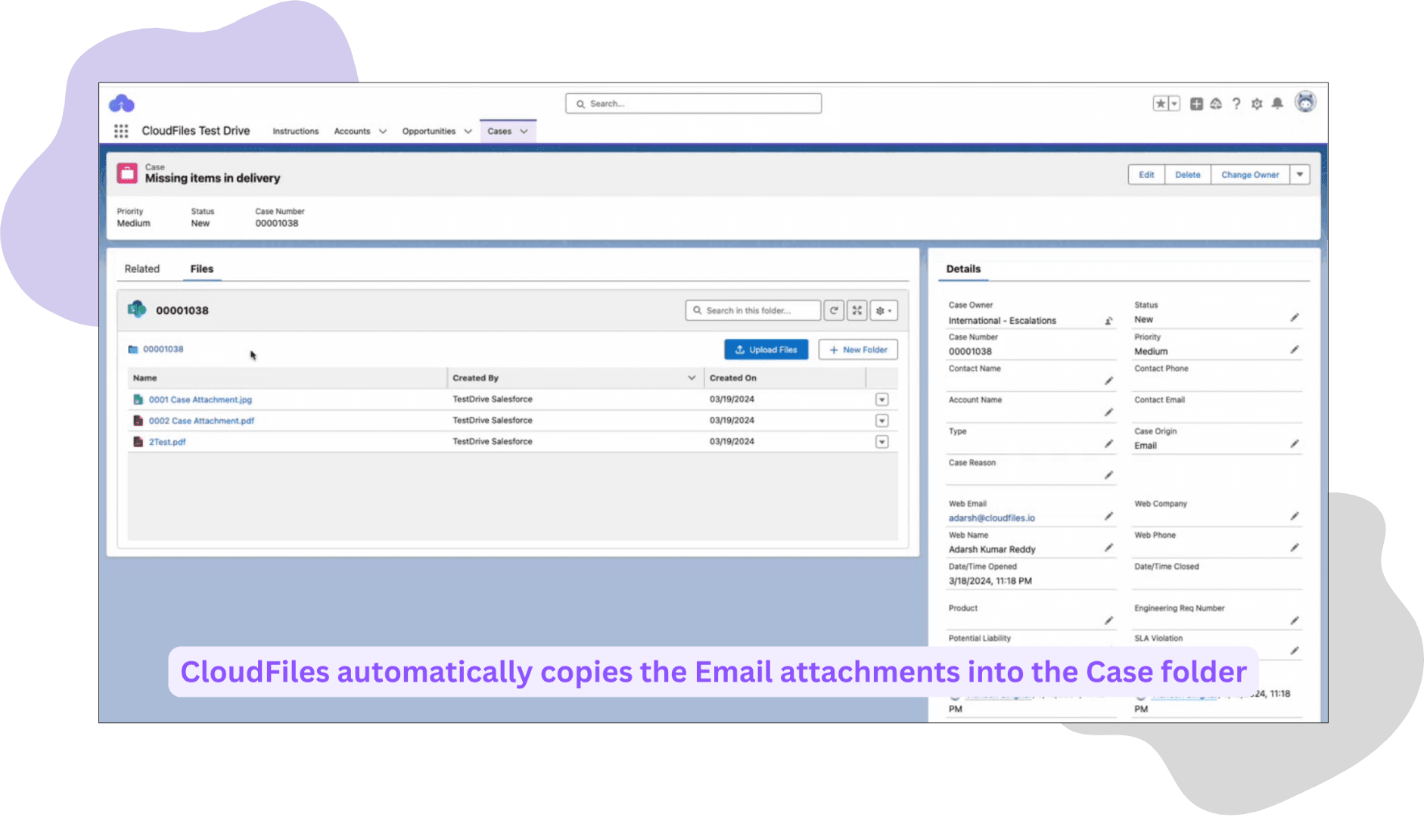Click the global Search field
This screenshot has height=817, width=1427.
tap(693, 104)
